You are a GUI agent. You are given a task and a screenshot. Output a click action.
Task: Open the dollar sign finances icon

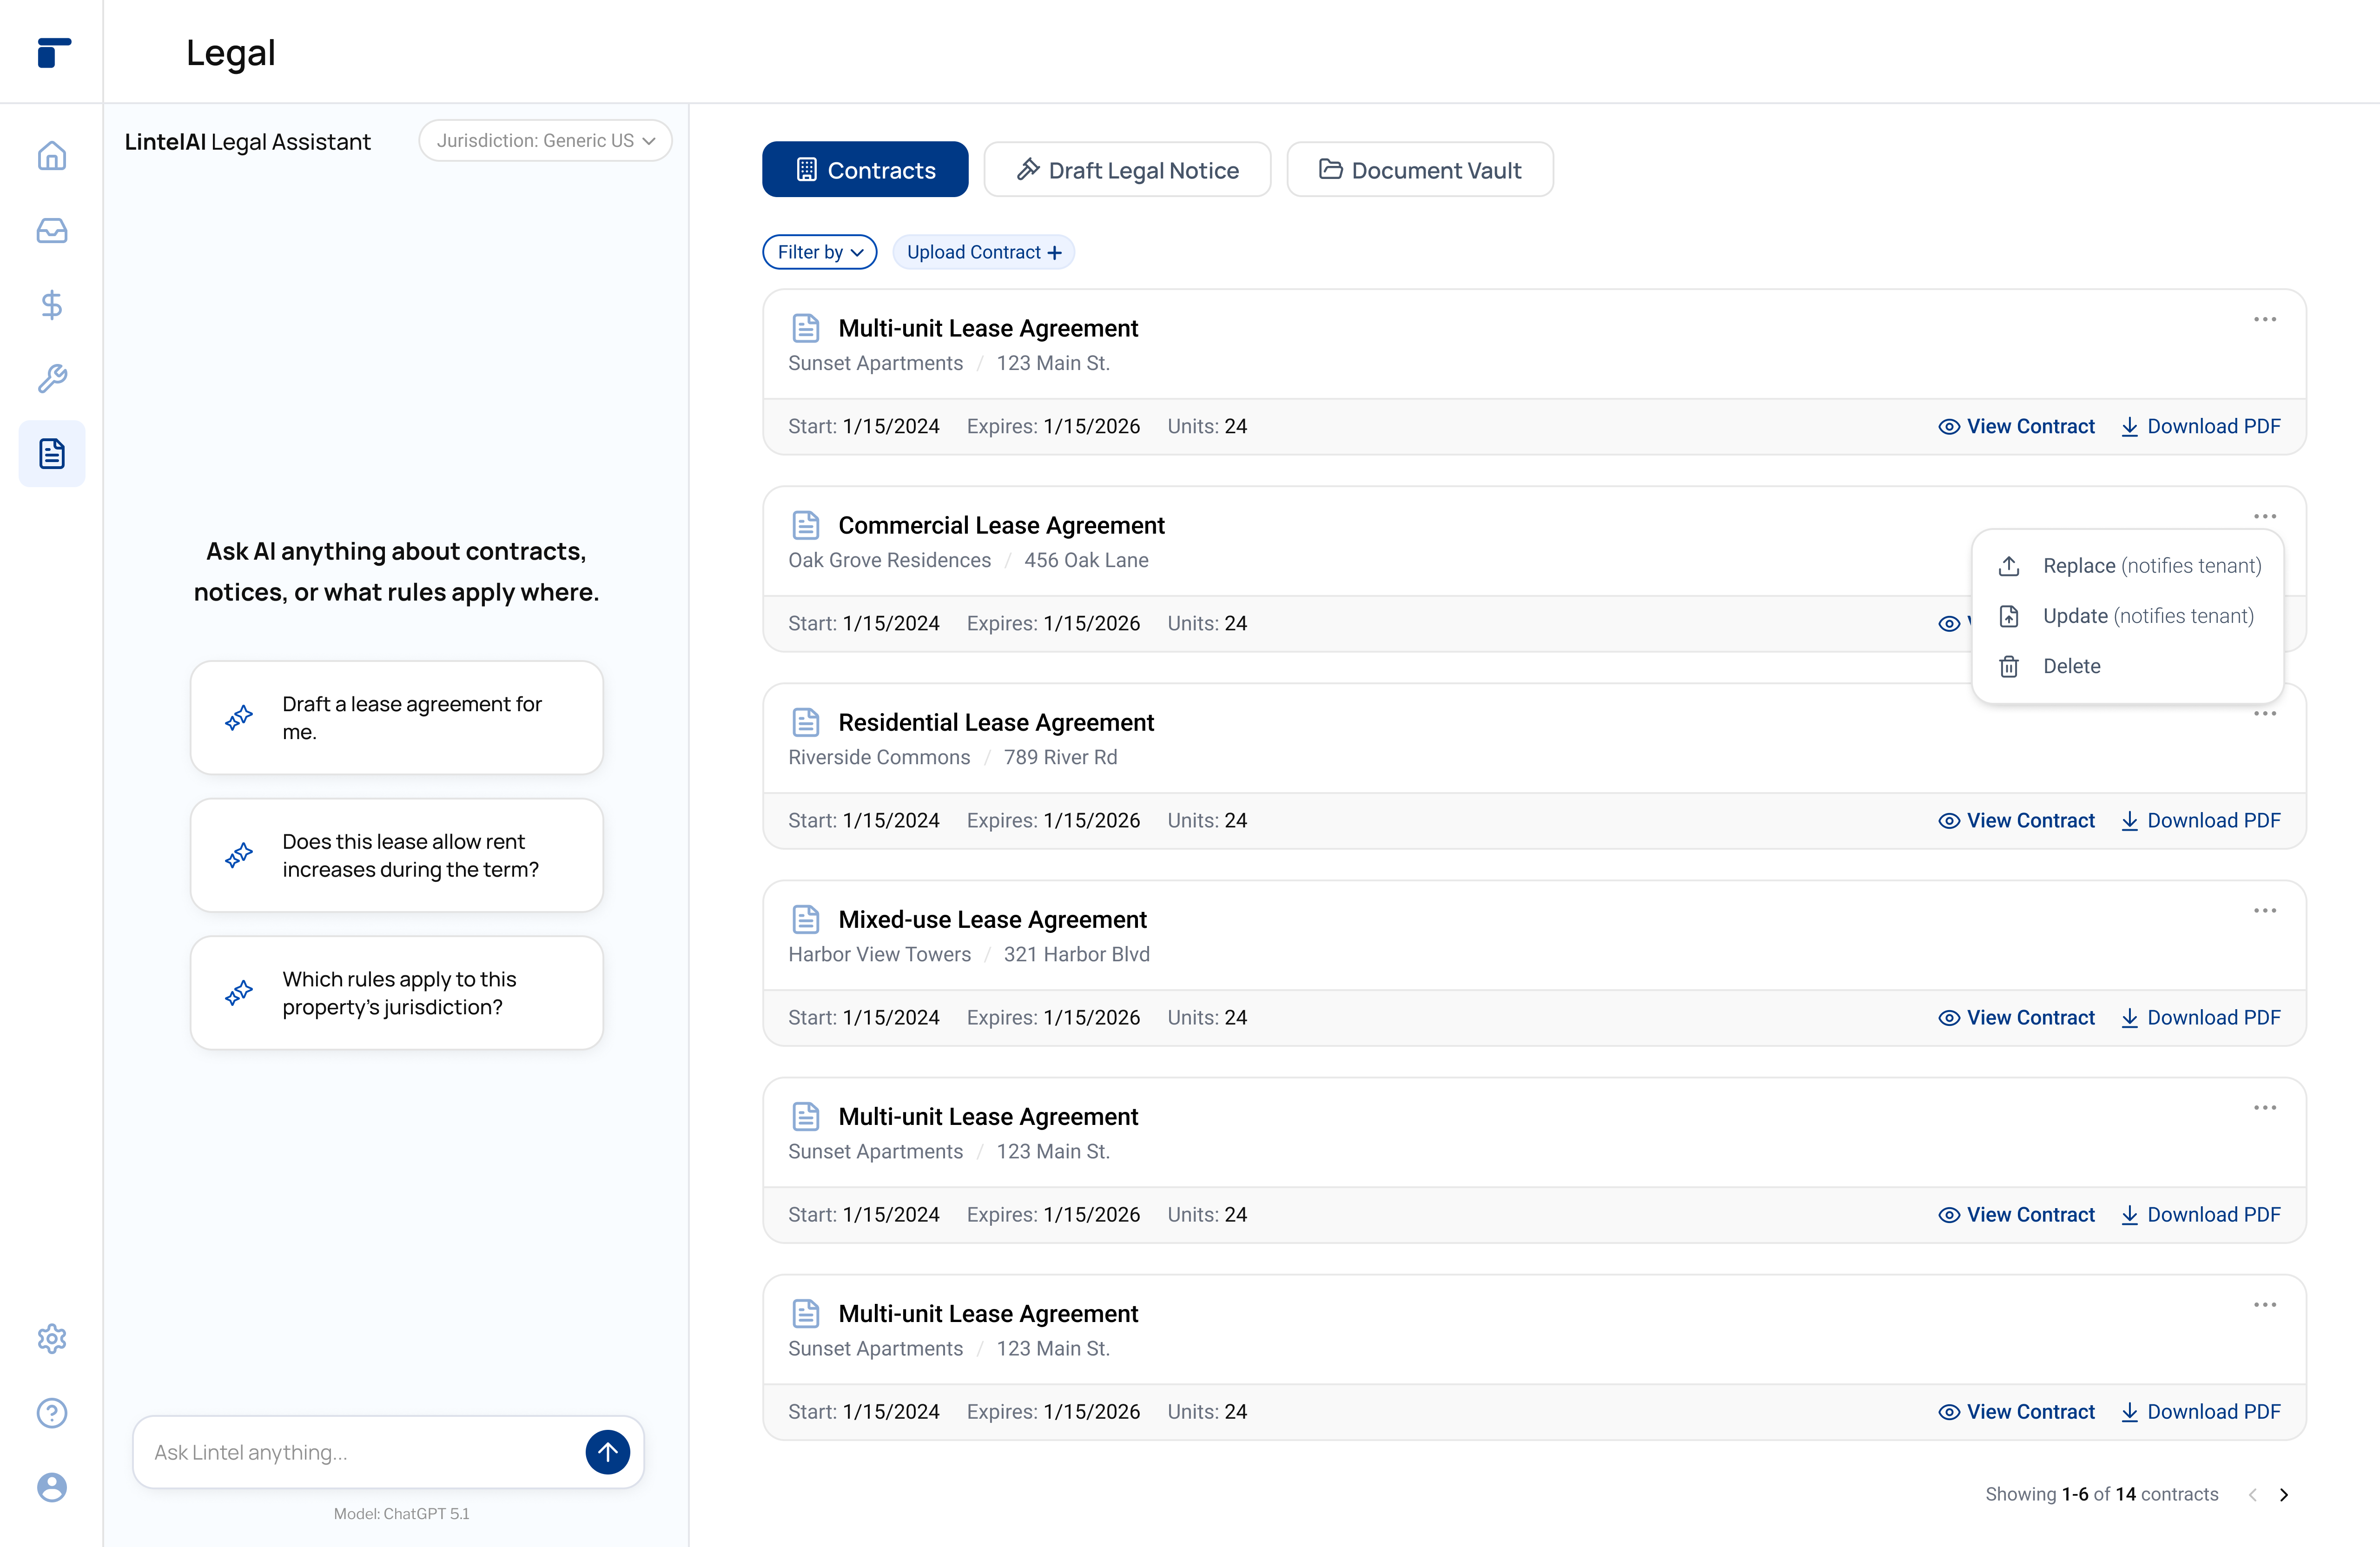[52, 305]
